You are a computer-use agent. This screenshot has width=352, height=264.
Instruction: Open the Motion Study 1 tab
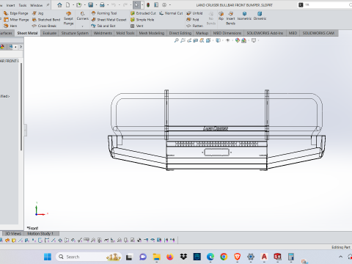[x=40, y=234]
